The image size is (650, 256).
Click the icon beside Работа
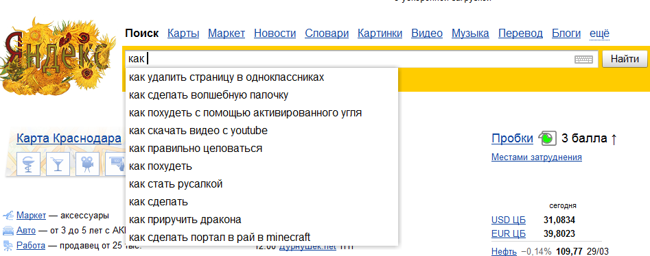click(x=8, y=245)
